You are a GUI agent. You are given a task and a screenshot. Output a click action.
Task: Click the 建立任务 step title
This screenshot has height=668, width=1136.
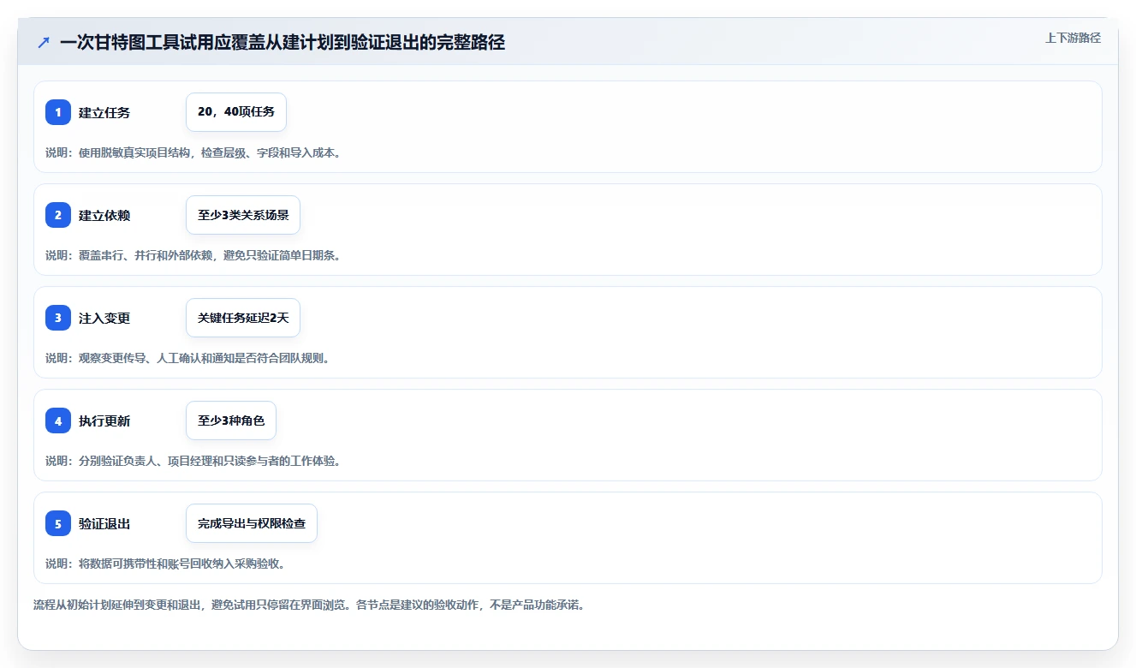(x=104, y=112)
